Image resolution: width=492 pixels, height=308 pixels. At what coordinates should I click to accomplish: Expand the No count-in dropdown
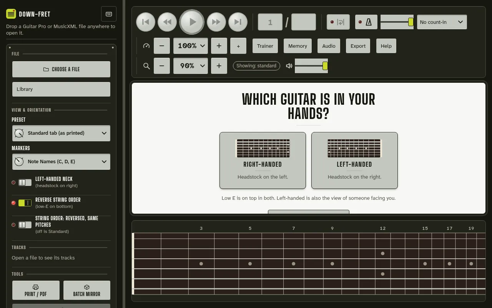(x=442, y=22)
